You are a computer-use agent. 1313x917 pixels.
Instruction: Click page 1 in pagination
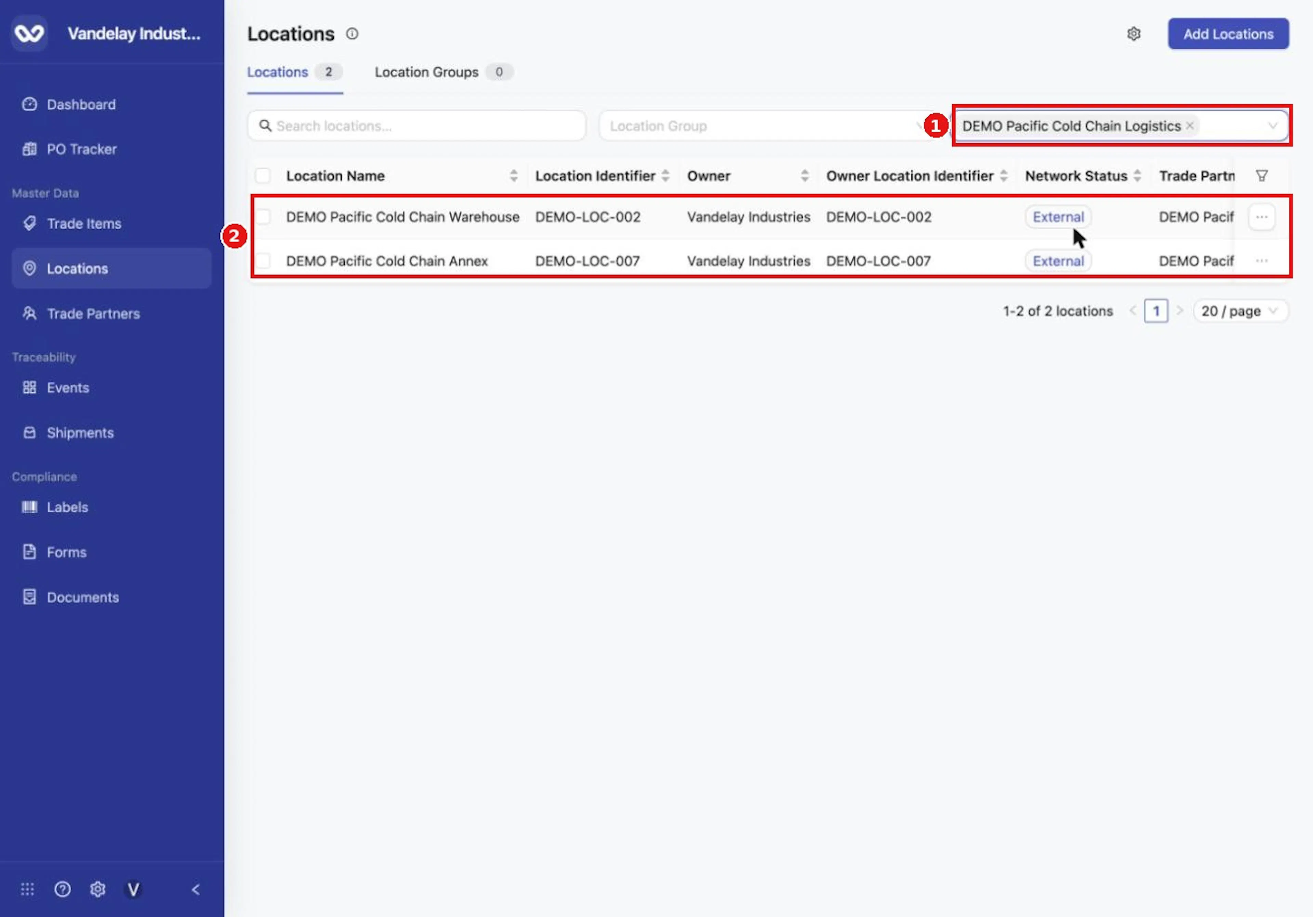coord(1156,311)
